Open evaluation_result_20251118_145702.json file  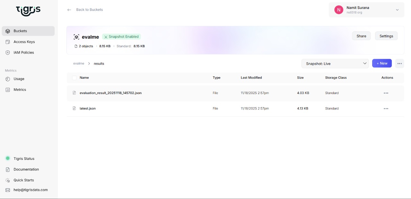point(110,93)
